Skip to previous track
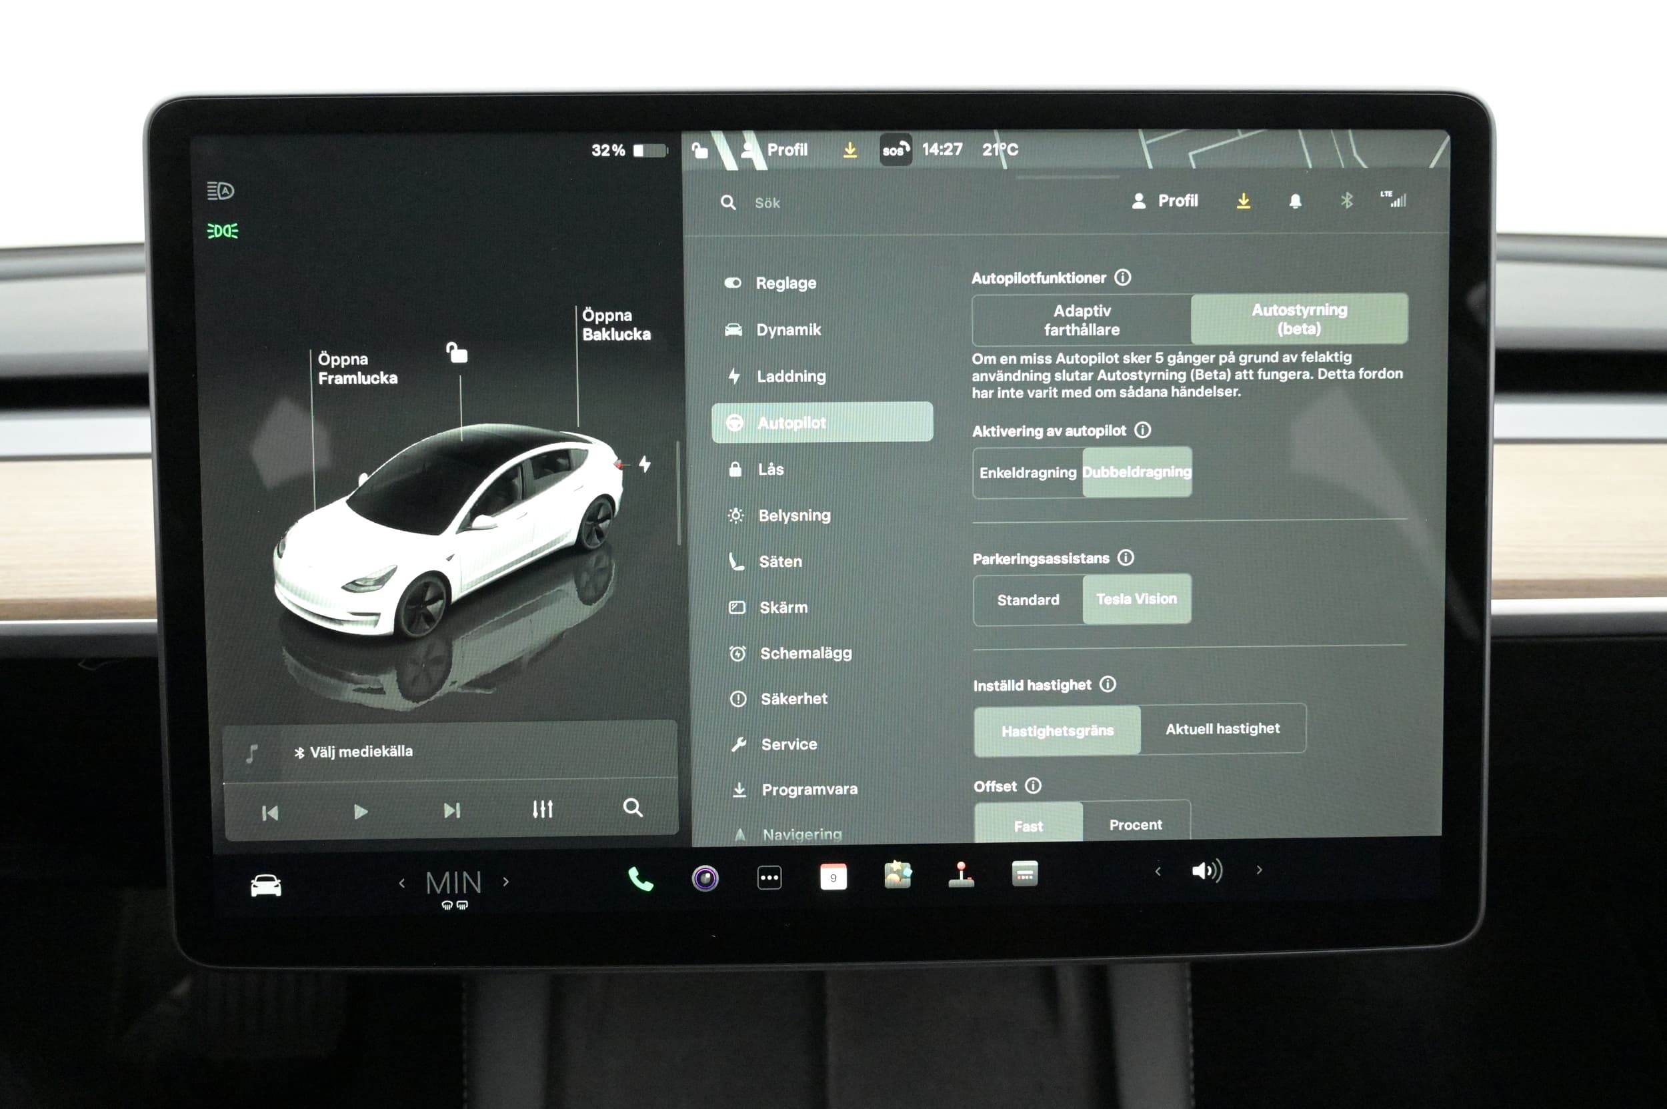 coord(269,813)
